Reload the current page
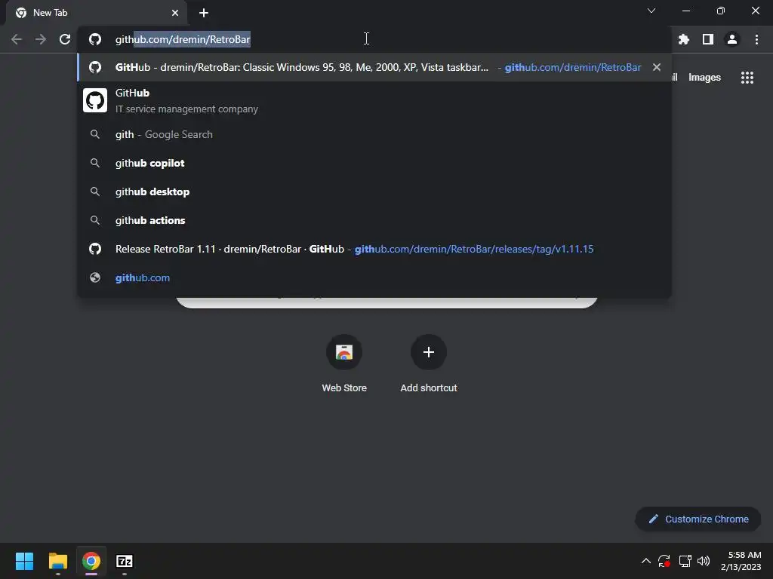The width and height of the screenshot is (773, 579). pyautogui.click(x=65, y=39)
